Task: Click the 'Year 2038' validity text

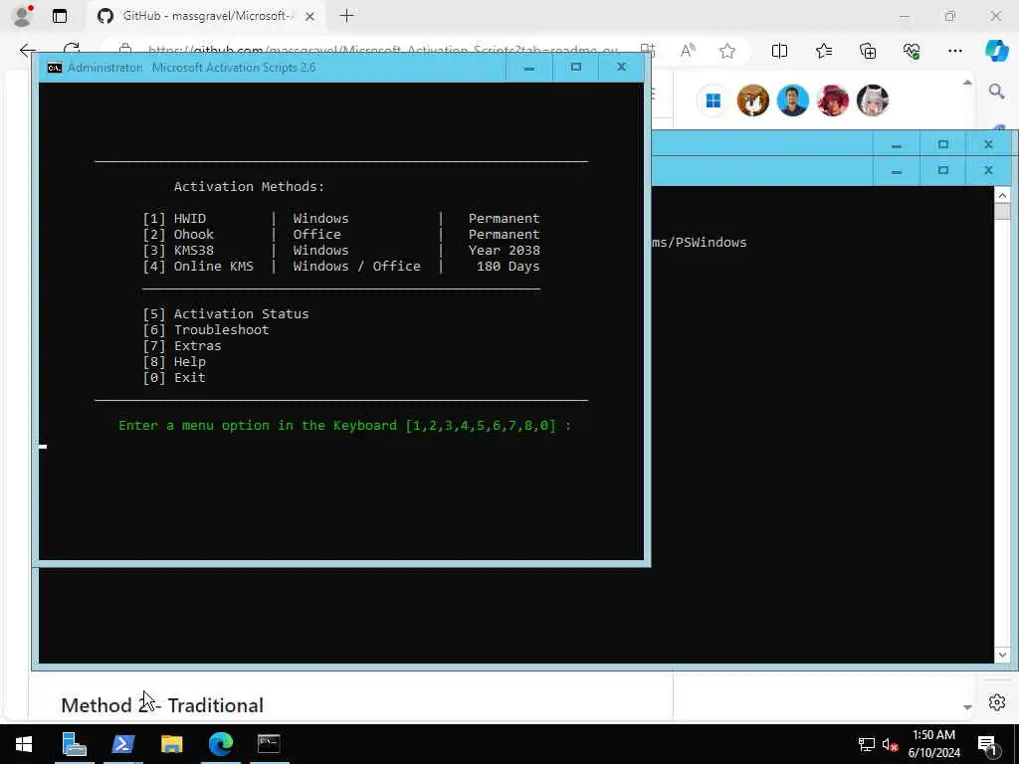Action: click(x=505, y=250)
